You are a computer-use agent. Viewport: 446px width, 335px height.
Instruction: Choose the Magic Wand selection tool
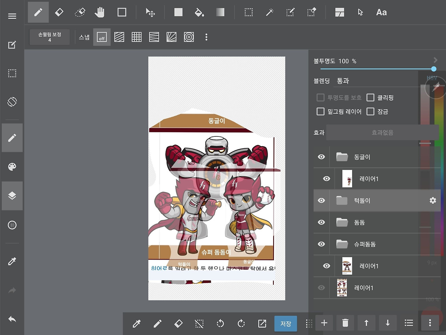pos(269,13)
